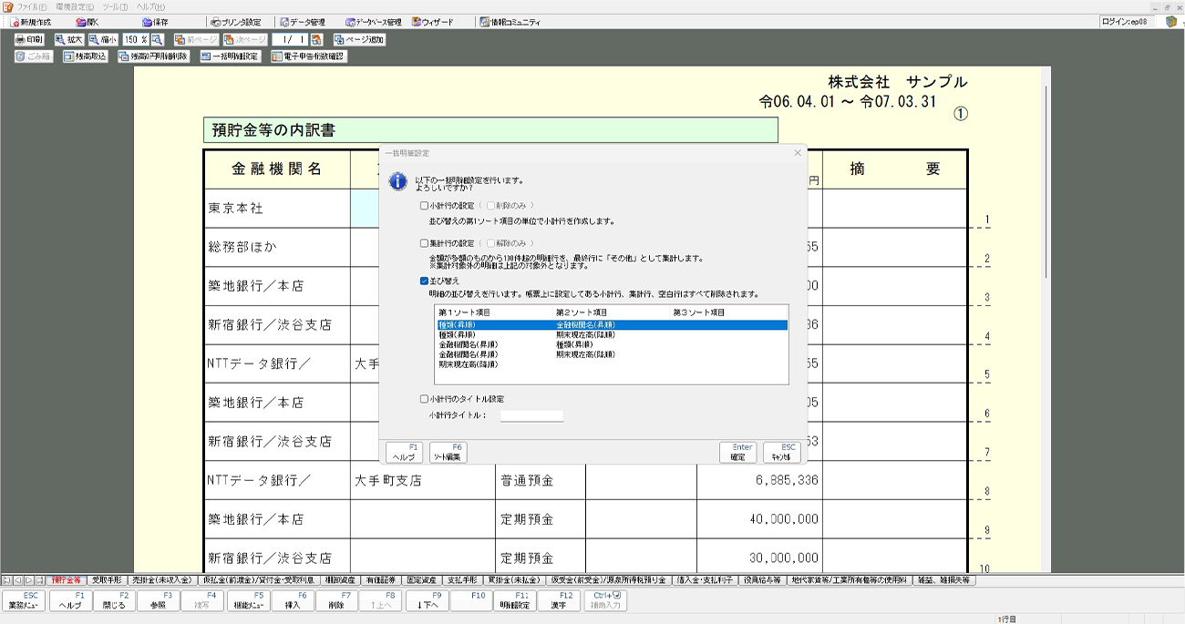Click the ページ追加 add page icon
Image resolution: width=1185 pixels, height=624 pixels.
tap(359, 40)
